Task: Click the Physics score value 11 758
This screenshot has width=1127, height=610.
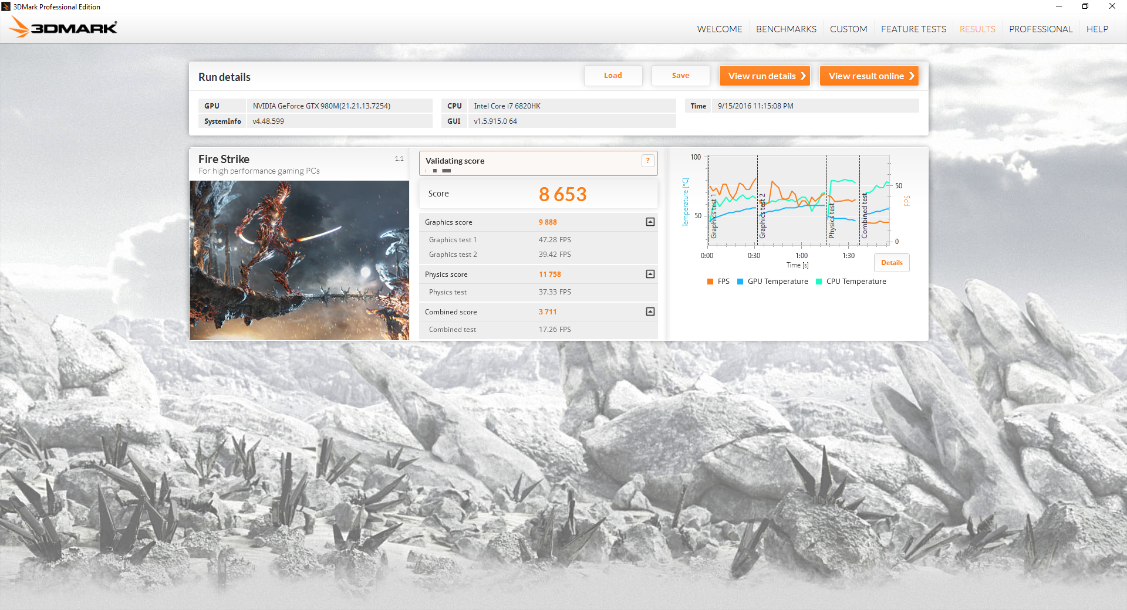Action: pos(550,274)
